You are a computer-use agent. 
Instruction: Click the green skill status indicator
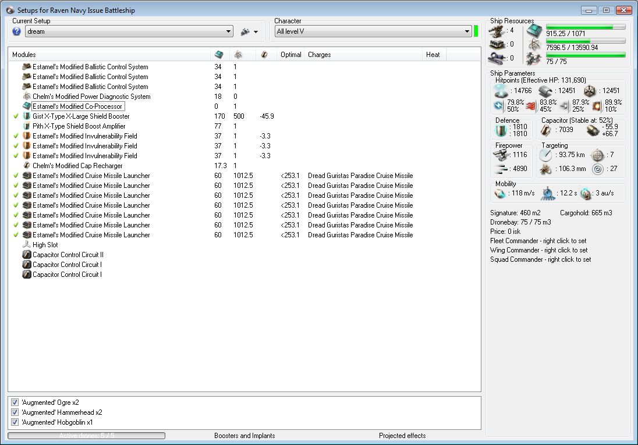pos(476,31)
